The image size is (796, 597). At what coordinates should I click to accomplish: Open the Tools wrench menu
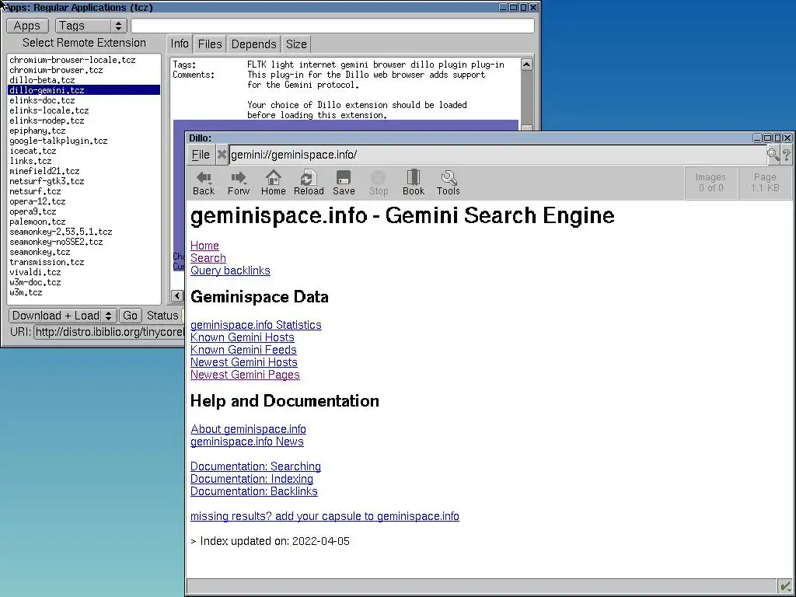pos(449,183)
